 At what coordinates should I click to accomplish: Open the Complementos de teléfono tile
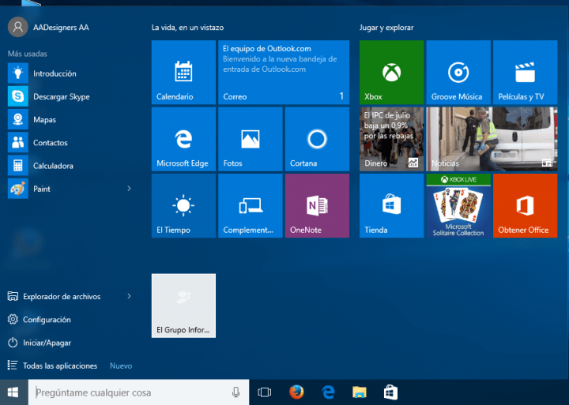coord(251,205)
